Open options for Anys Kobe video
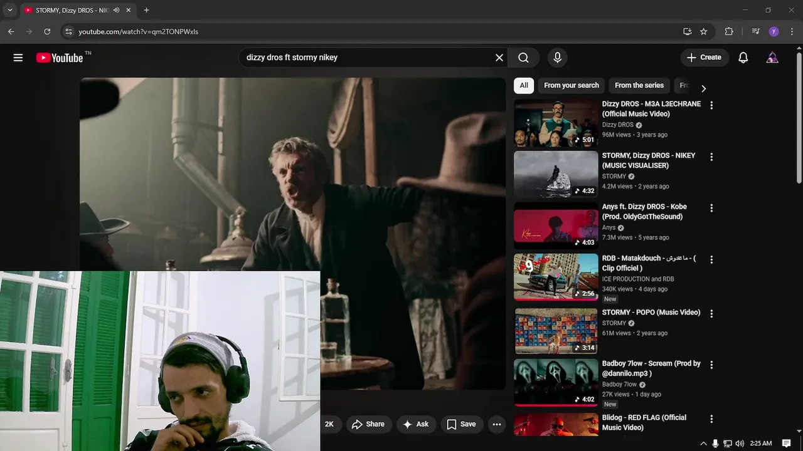The image size is (803, 451). click(711, 208)
